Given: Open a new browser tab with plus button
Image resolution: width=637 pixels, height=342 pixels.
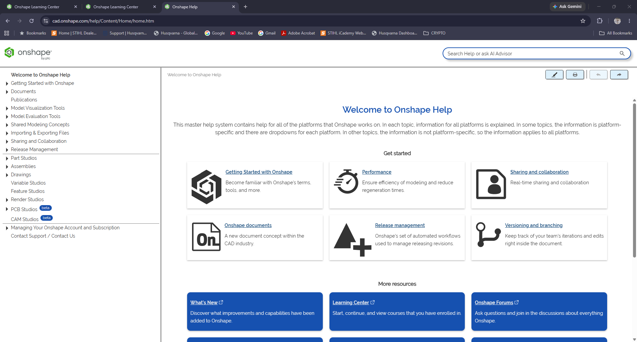Looking at the screenshot, I should pyautogui.click(x=246, y=7).
